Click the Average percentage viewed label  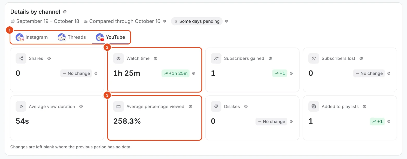click(155, 107)
